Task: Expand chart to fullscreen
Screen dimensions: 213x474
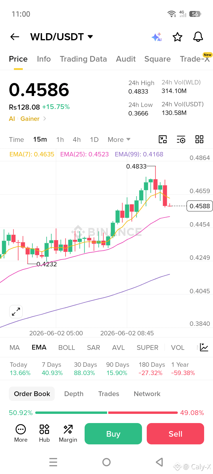Action: pyautogui.click(x=16, y=312)
